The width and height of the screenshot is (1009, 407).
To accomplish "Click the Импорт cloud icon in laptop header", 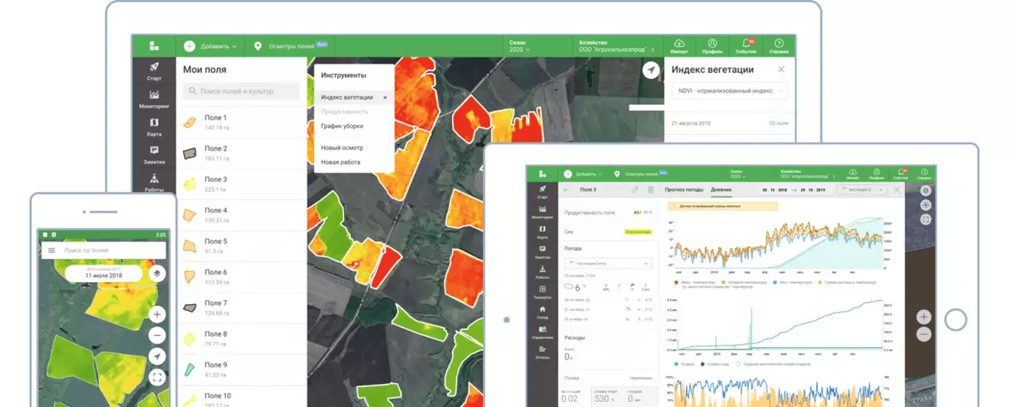I will coord(679,46).
